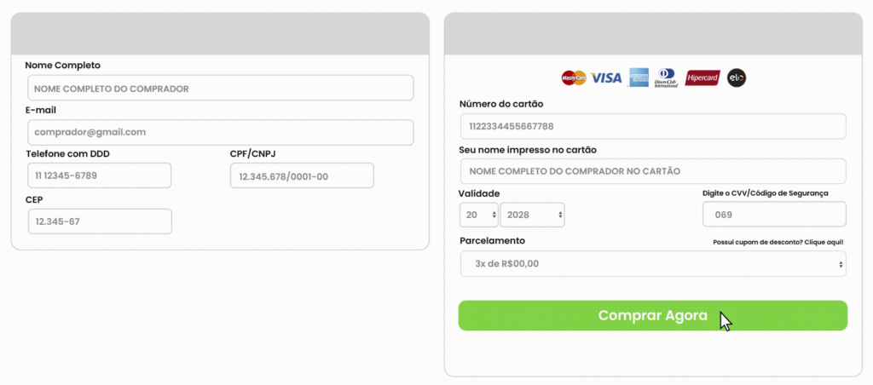Click the American Express card icon
The image size is (873, 385).
click(x=639, y=78)
